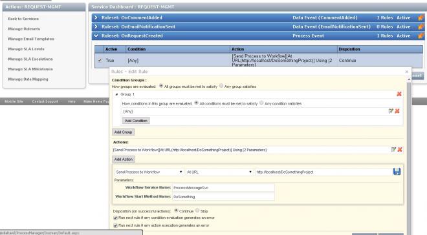427x235 pixels.
Task: Click the Workflow Service Name field
Action: [x=223, y=188]
